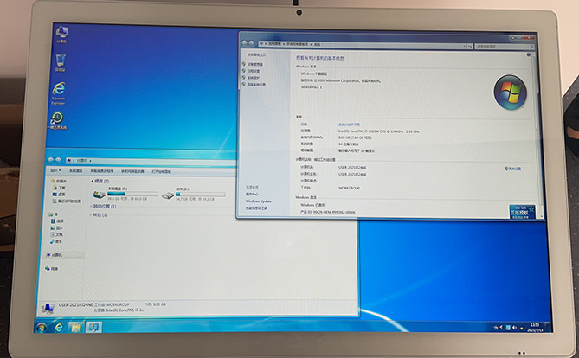Click Uninstall or change a program toolbar button

click(x=102, y=171)
